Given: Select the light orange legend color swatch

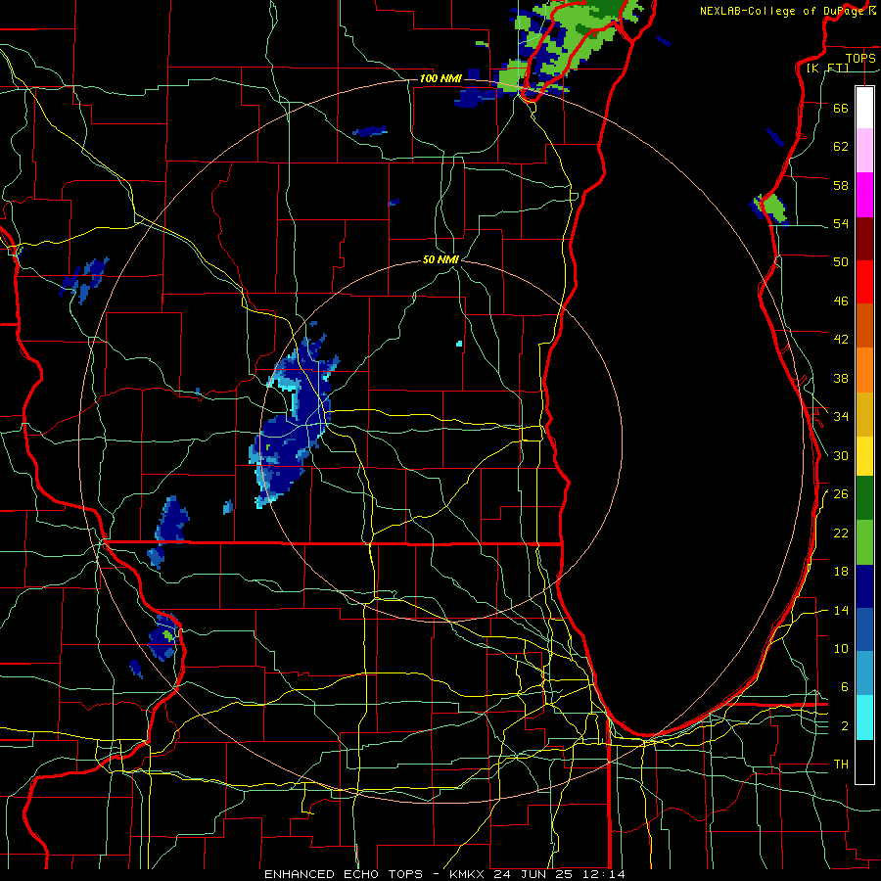Looking at the screenshot, I should (864, 370).
